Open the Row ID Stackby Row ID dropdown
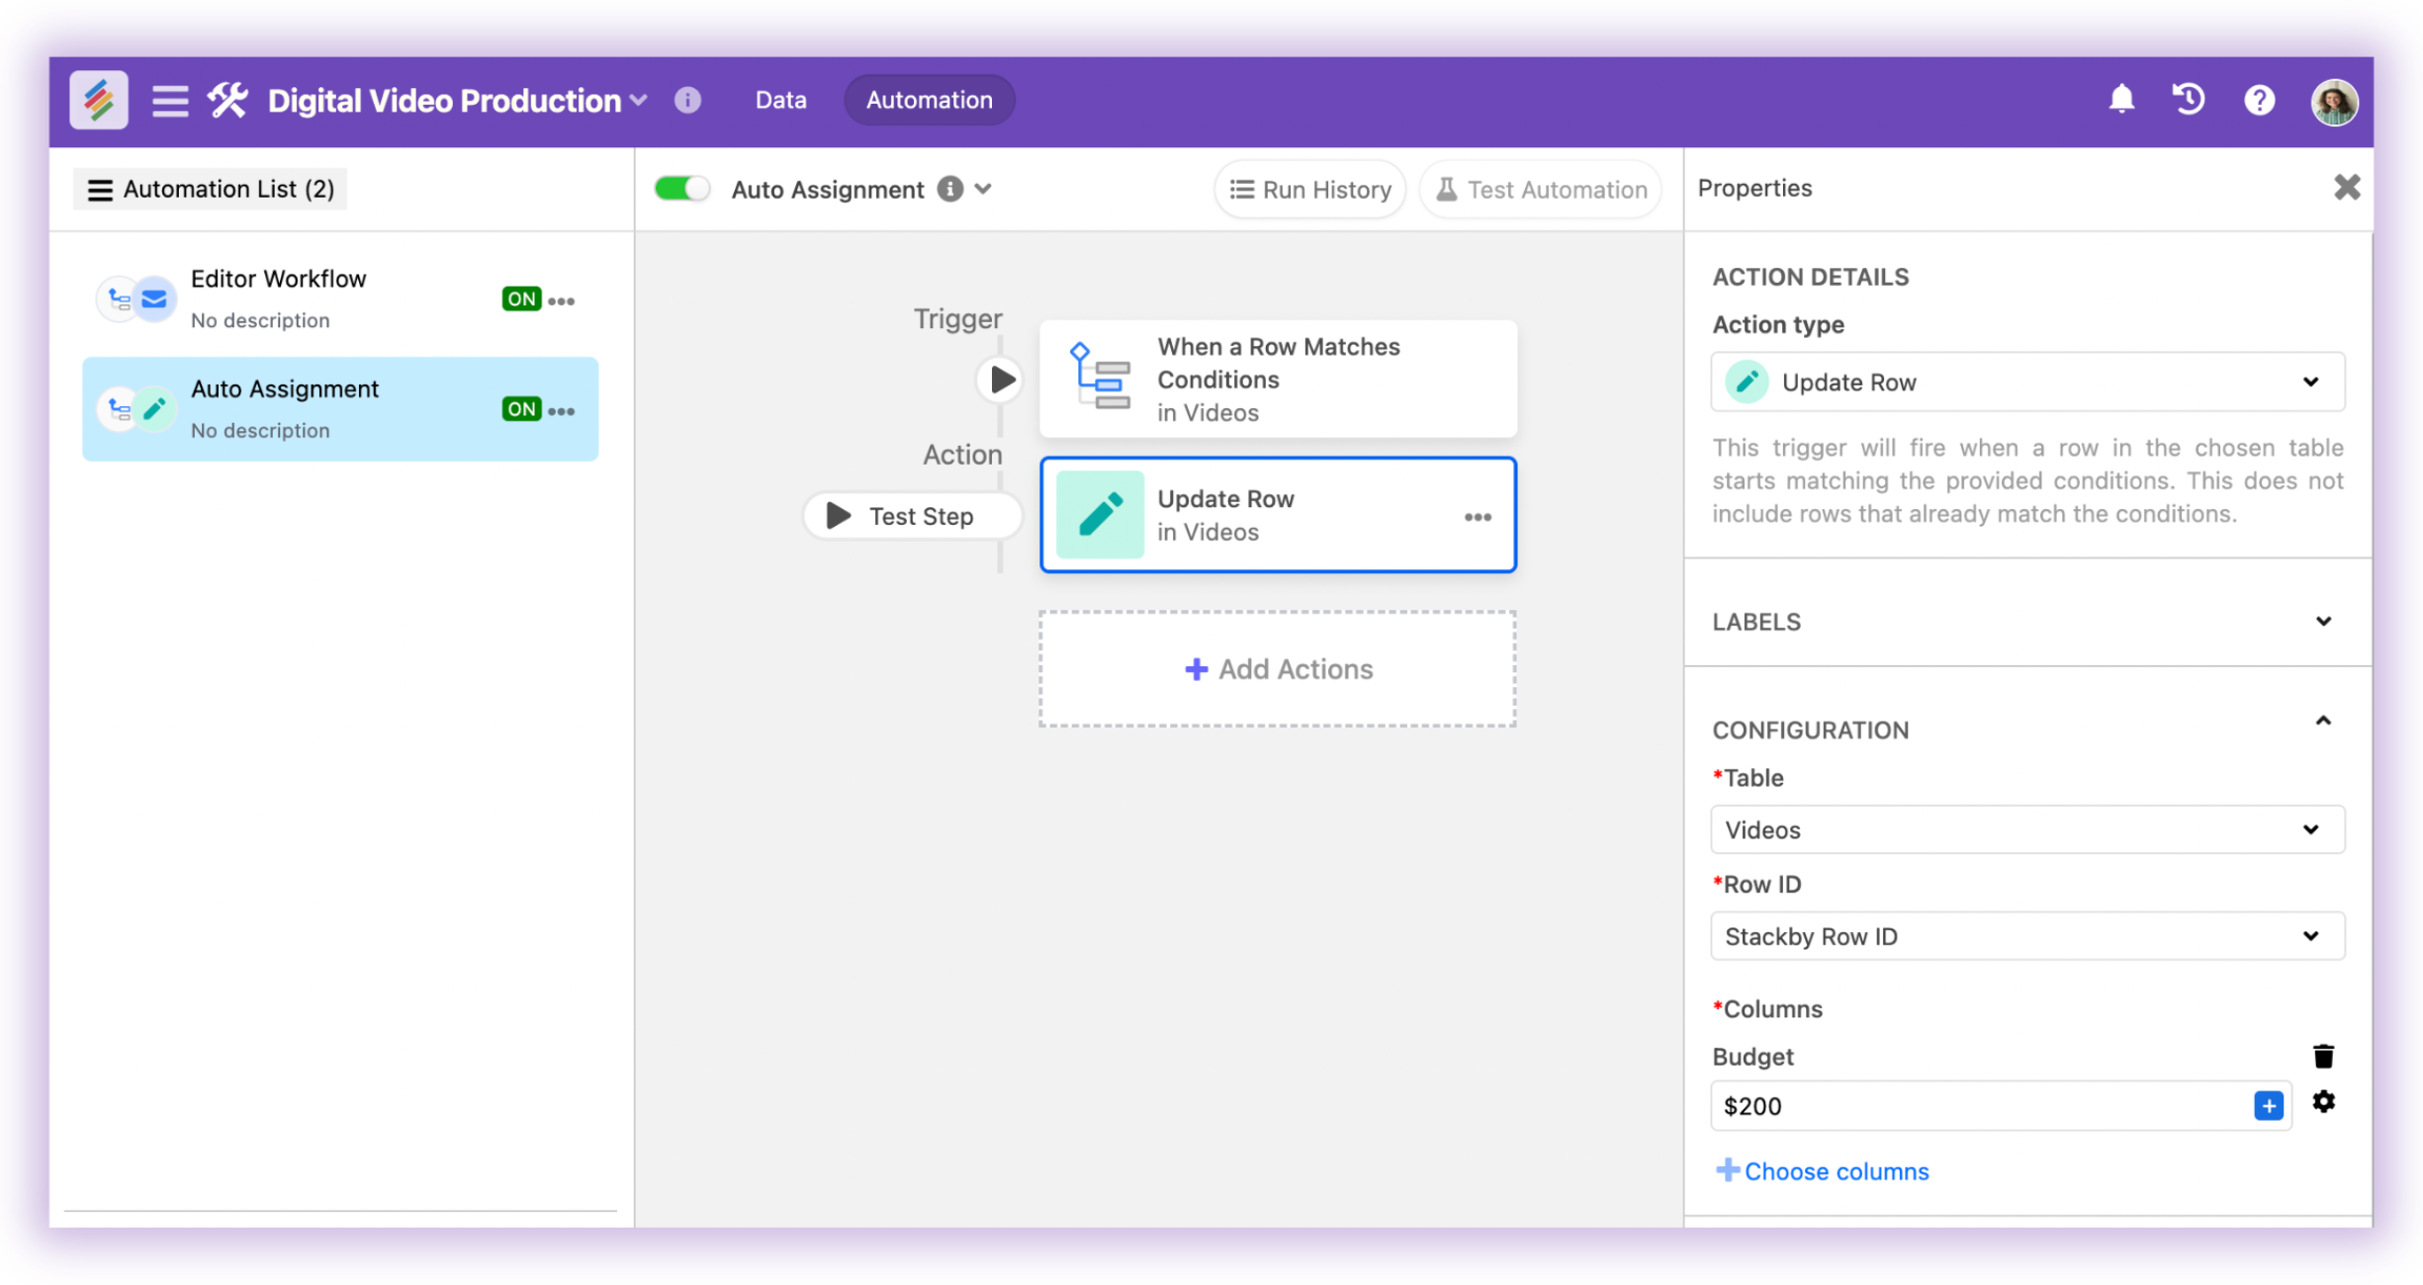Screen dimensions: 2423x1285 coord(2026,936)
